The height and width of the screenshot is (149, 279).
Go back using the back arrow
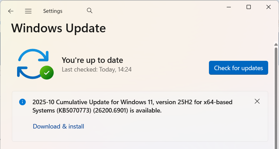[11, 11]
